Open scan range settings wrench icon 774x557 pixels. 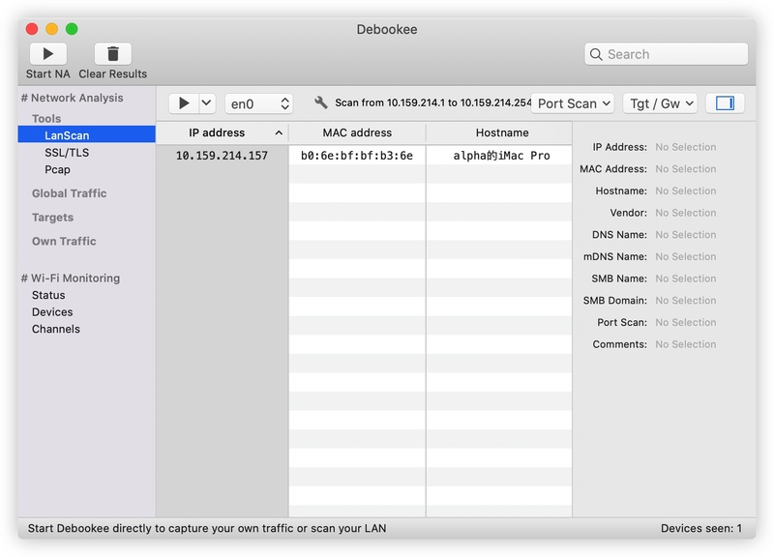pos(321,103)
